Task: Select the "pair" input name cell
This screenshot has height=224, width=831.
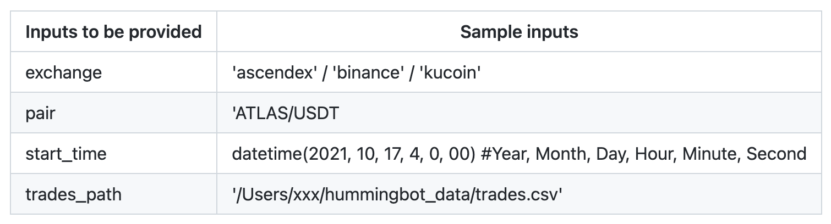Action: pyautogui.click(x=41, y=113)
